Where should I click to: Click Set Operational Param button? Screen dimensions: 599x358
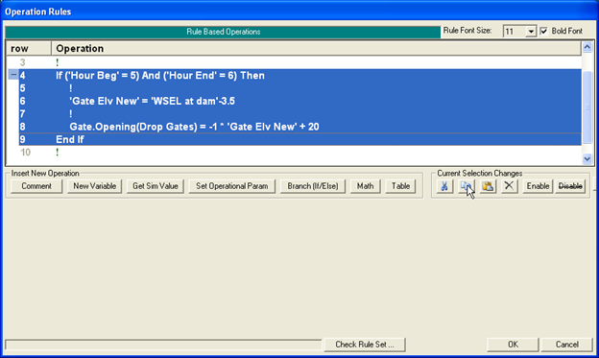point(232,186)
